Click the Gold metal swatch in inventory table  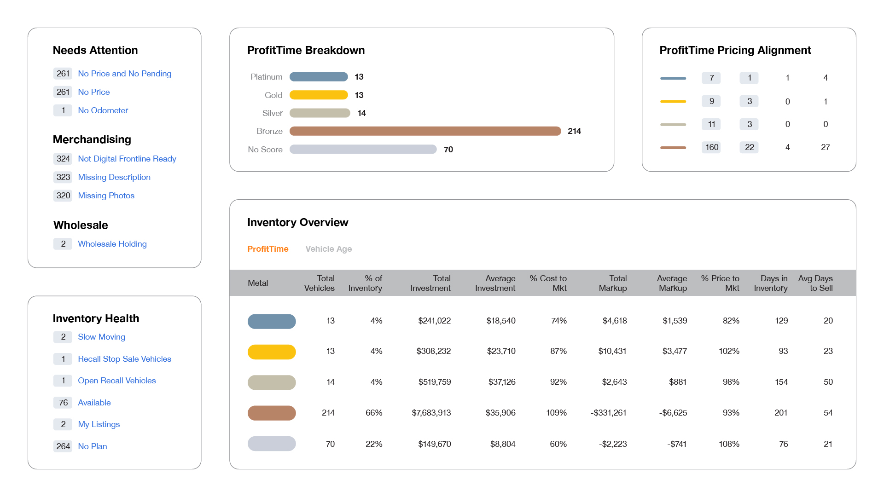pos(272,352)
